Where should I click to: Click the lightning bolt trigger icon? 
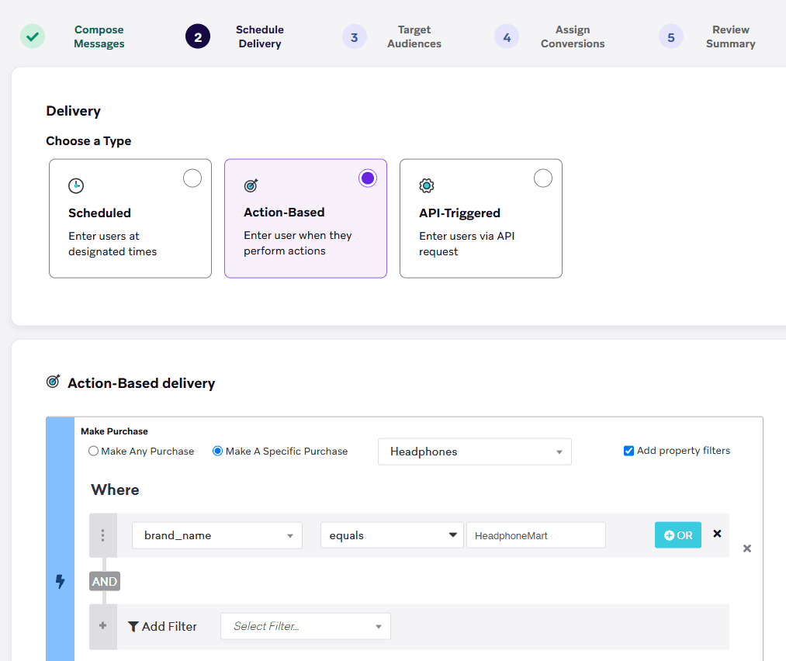pos(61,581)
